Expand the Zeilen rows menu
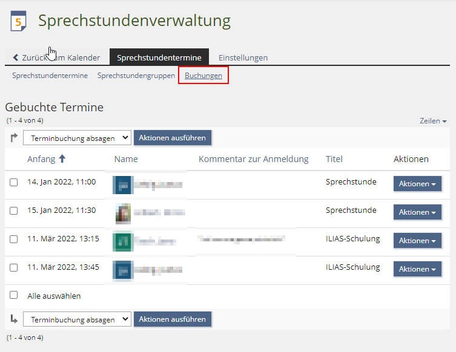 point(433,121)
